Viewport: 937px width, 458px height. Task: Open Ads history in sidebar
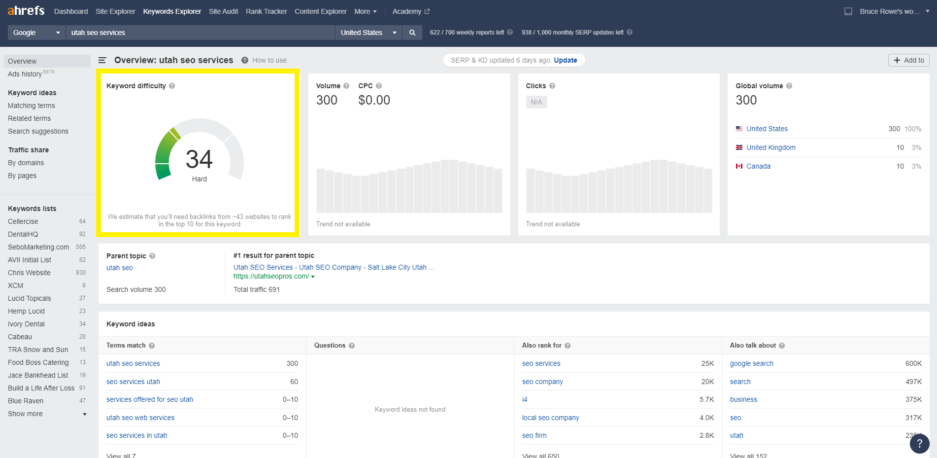(x=25, y=74)
